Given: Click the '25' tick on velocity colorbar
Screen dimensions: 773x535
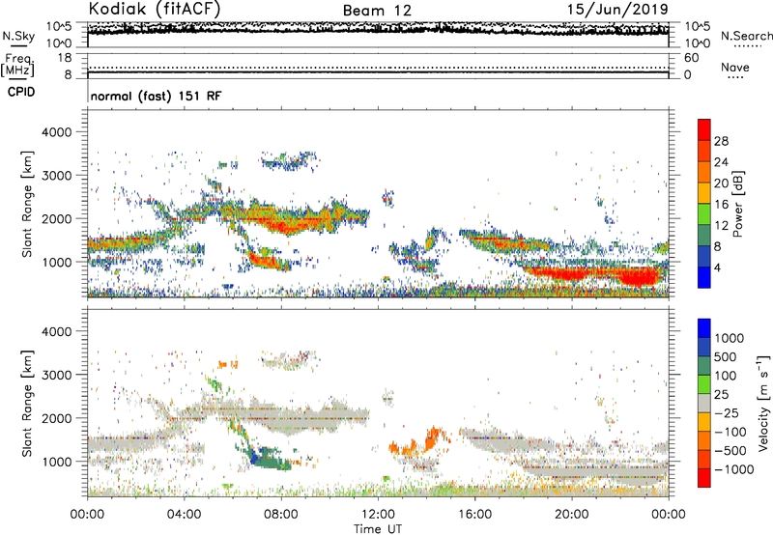Looking at the screenshot, I should 721,395.
